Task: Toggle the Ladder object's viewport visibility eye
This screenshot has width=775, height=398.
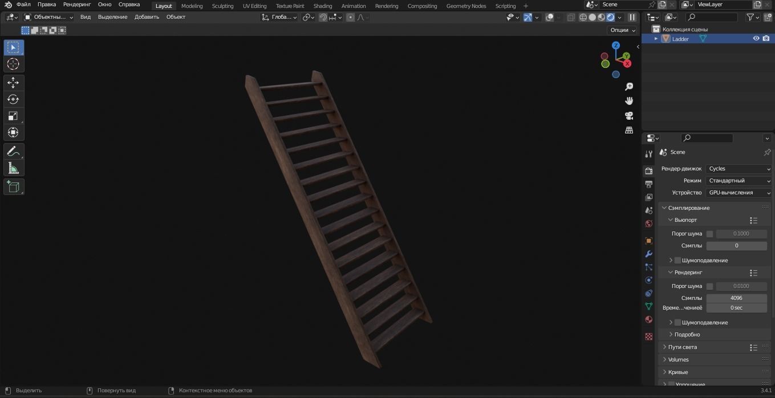Action: [x=756, y=38]
